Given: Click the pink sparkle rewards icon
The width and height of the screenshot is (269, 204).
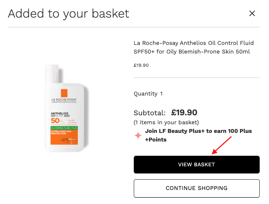Looking at the screenshot, I should click(x=138, y=135).
